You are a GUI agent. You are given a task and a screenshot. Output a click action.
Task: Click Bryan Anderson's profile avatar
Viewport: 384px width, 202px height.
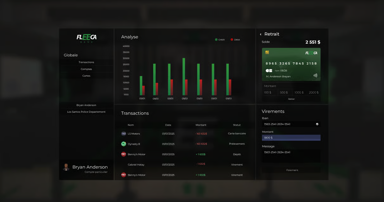pyautogui.click(x=66, y=167)
